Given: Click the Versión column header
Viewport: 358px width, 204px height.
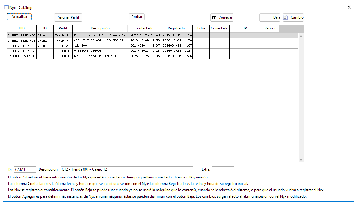Looking at the screenshot, I should point(270,29).
